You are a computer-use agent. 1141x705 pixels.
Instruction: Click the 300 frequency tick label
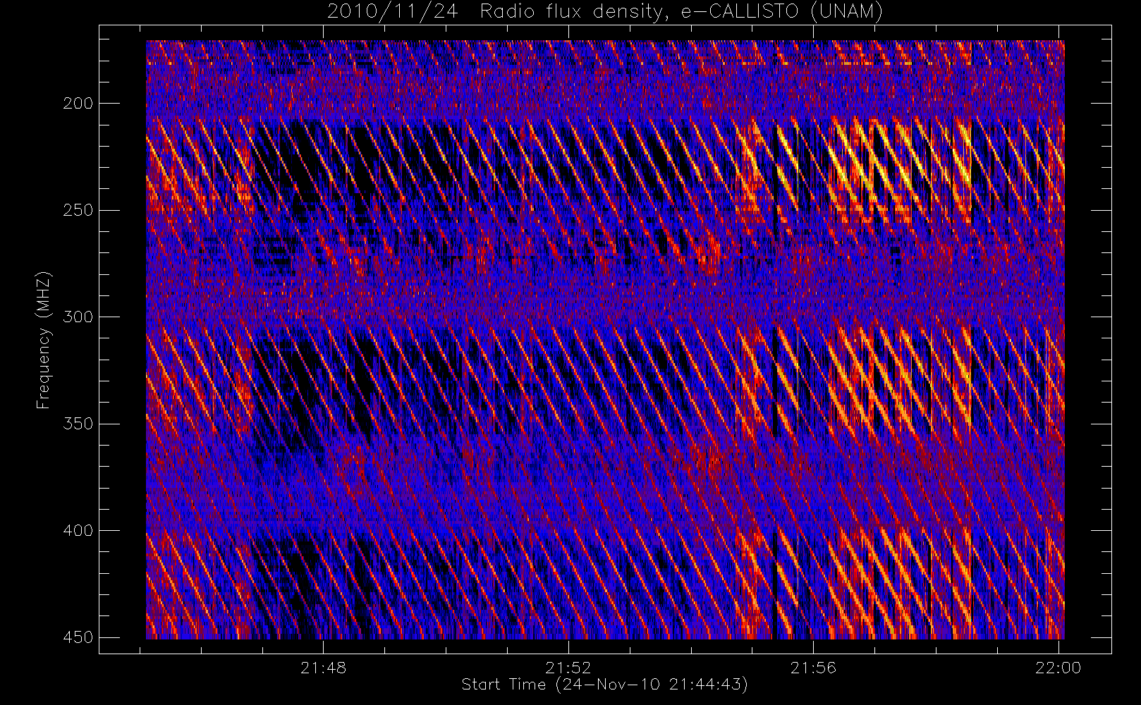coord(78,317)
